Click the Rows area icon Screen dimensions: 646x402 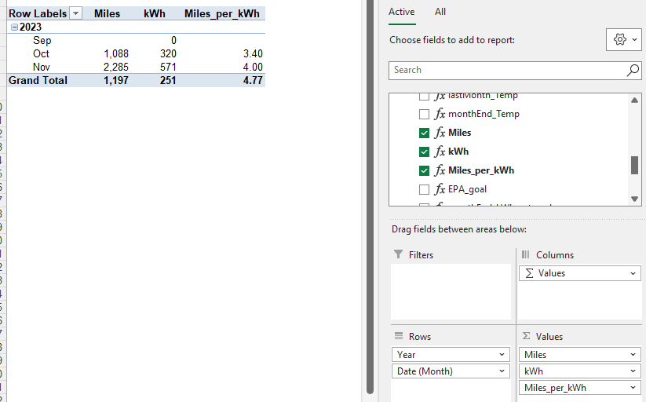coord(399,336)
